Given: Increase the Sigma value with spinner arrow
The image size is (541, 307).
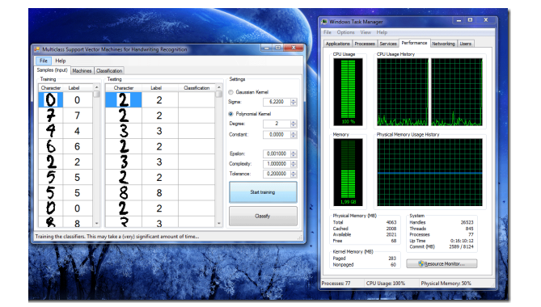Looking at the screenshot, I should pos(294,100).
